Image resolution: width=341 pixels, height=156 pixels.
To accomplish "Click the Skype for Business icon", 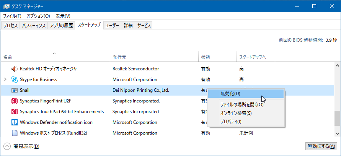I will point(15,80).
